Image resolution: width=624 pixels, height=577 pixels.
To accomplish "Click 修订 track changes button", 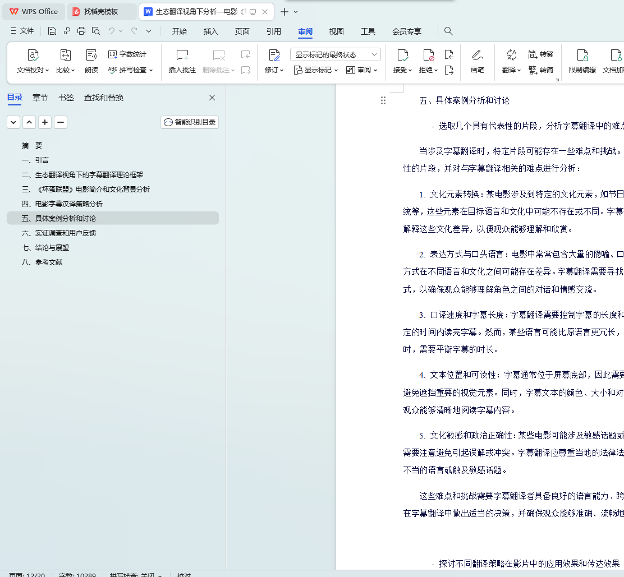I will 274,56.
